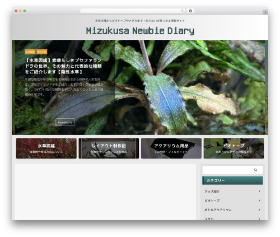The width and height of the screenshot is (280, 237).
Task: Click the 陰性水草 orange tag on slide
Action: pos(41,52)
